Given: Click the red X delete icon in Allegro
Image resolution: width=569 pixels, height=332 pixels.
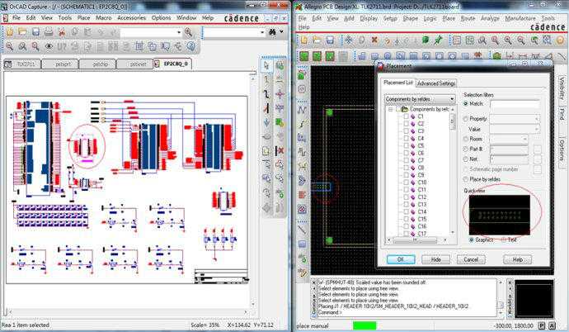Looking at the screenshot, I should click(x=375, y=40).
